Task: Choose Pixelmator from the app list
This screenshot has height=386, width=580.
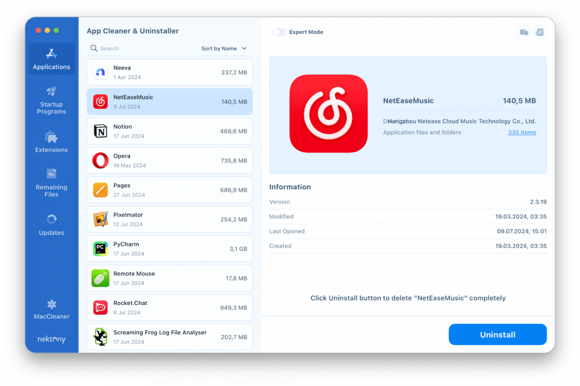Action: 170,219
